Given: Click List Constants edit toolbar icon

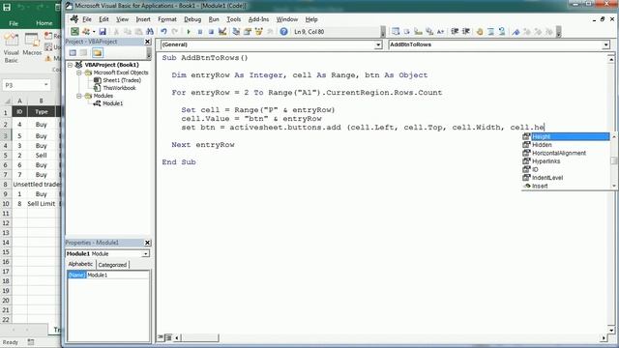Looking at the screenshot, I should pyautogui.click(x=406, y=32).
